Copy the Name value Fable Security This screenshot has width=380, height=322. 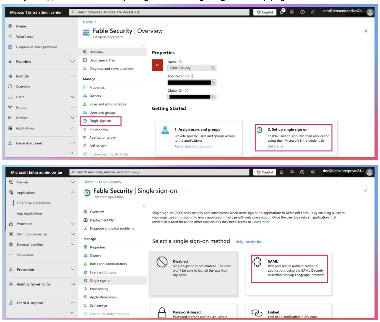click(x=213, y=68)
